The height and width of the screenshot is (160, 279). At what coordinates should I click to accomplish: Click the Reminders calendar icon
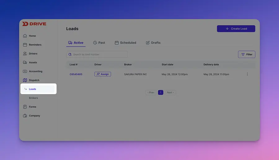pos(25,45)
